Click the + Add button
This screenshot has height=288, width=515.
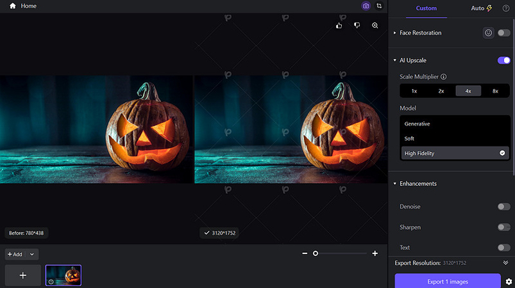[15, 254]
